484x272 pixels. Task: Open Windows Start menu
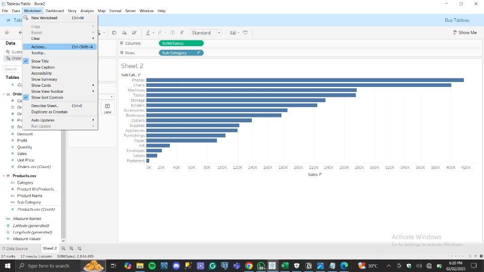pyautogui.click(x=8, y=266)
